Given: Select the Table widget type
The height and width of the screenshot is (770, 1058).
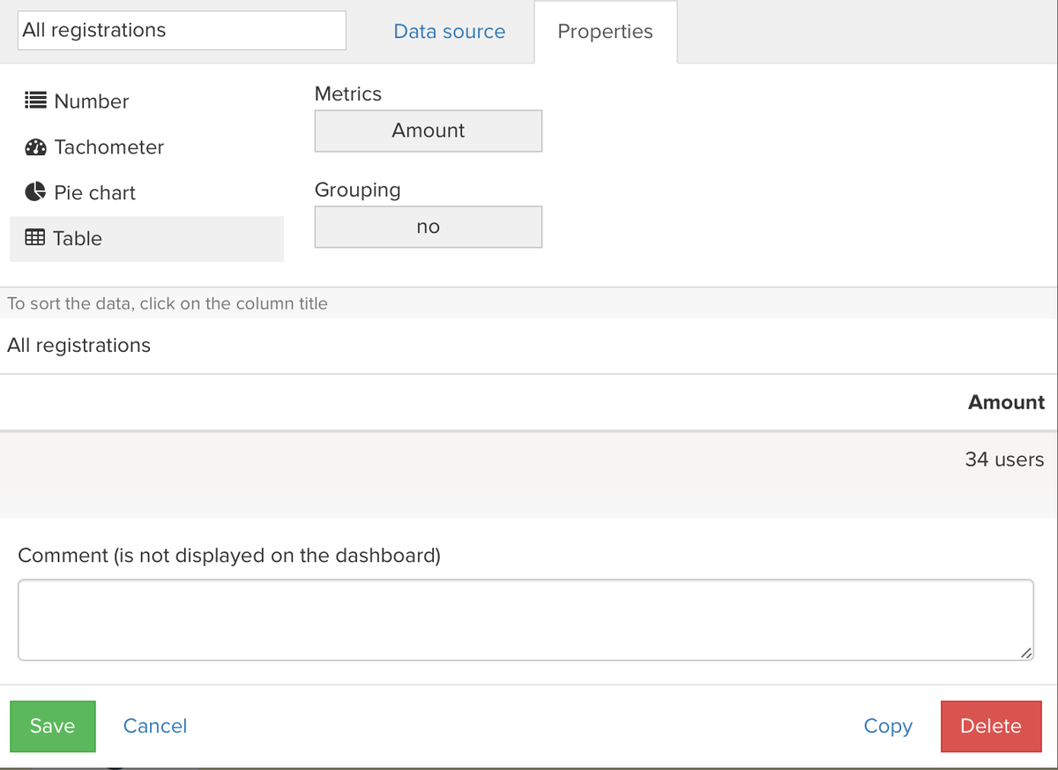Looking at the screenshot, I should point(146,239).
